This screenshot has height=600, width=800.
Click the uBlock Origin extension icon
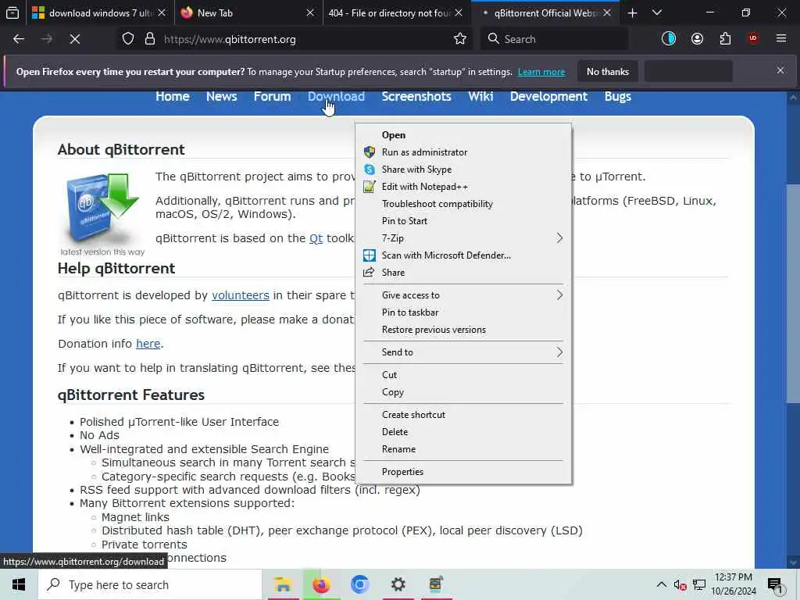point(753,39)
